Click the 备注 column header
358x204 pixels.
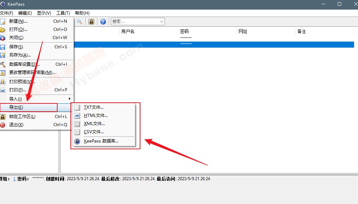325,31
